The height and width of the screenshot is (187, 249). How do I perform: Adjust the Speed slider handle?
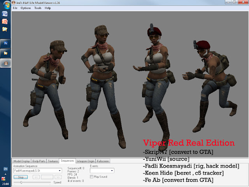coord(21,182)
